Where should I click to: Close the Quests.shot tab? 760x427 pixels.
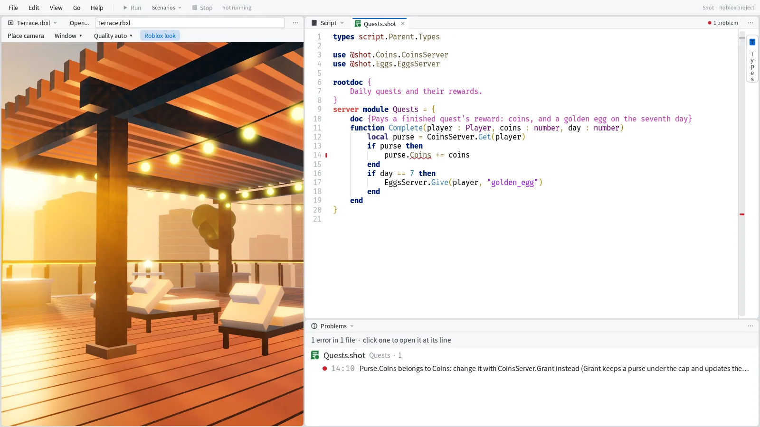pos(403,24)
